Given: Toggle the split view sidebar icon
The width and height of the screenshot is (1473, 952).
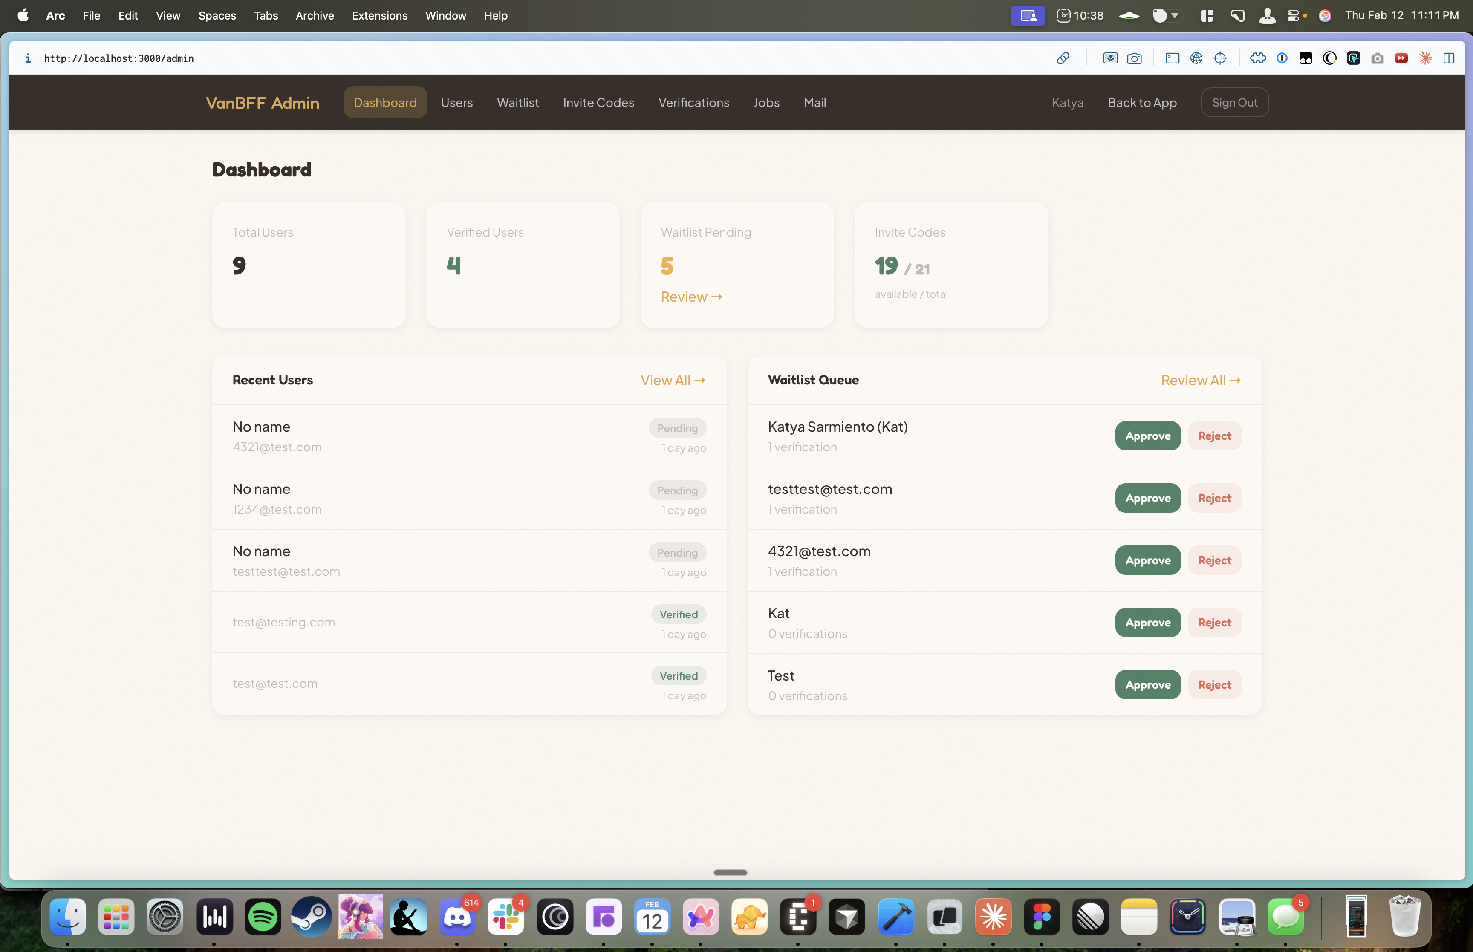Looking at the screenshot, I should click(1449, 58).
